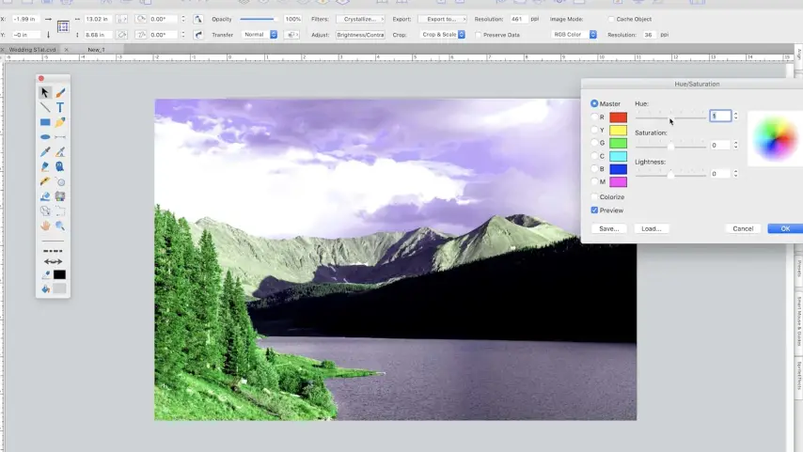The height and width of the screenshot is (452, 803).
Task: Switch to the New_1 document tab
Action: tap(96, 49)
